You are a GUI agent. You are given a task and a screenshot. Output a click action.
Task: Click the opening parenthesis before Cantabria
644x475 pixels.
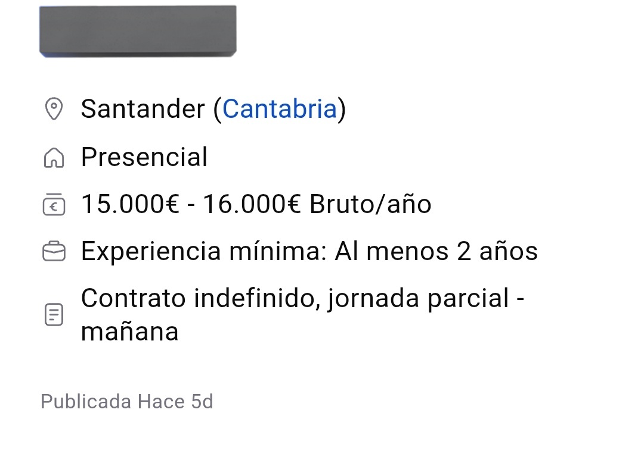pyautogui.click(x=217, y=110)
